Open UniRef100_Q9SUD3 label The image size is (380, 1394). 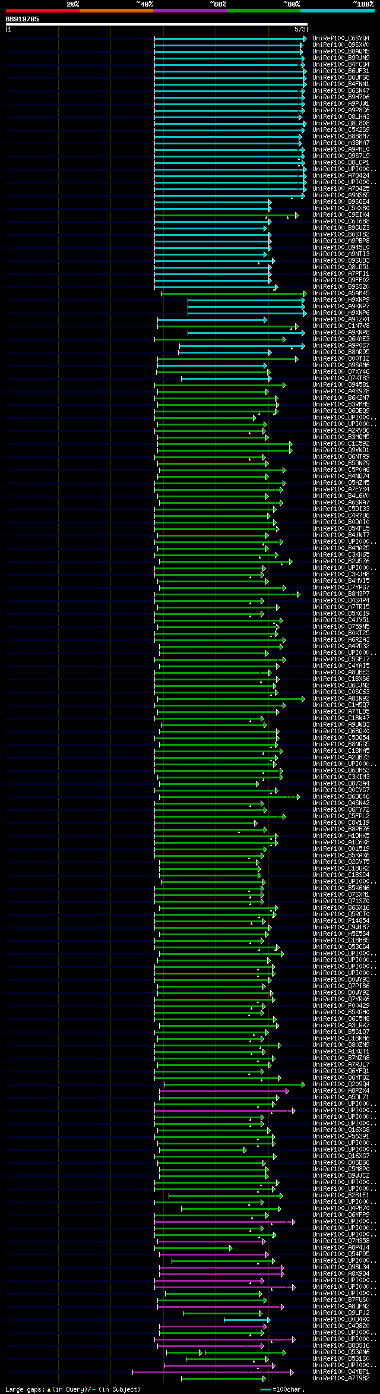coord(341,261)
